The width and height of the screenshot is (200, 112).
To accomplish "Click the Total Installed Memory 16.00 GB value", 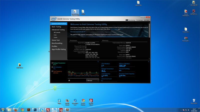I will click(x=128, y=43).
